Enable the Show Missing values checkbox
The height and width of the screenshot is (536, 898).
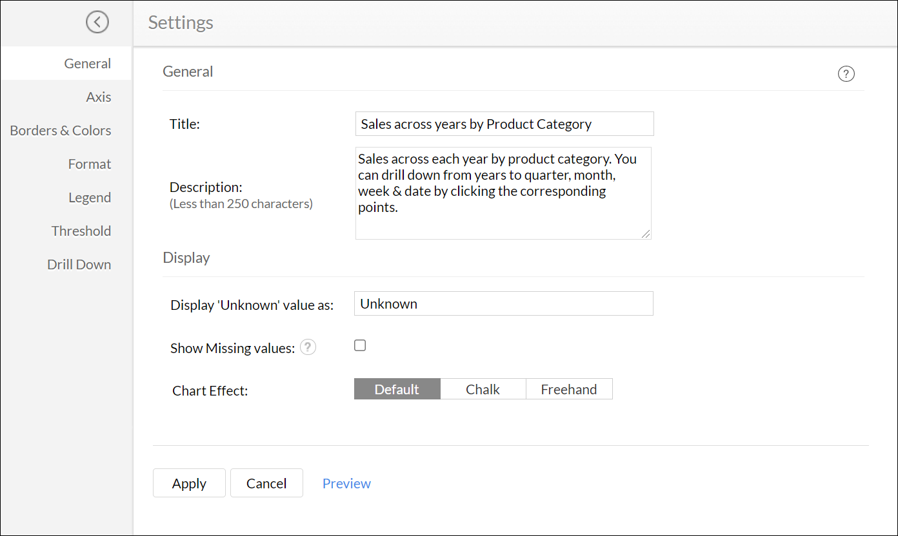coord(359,345)
